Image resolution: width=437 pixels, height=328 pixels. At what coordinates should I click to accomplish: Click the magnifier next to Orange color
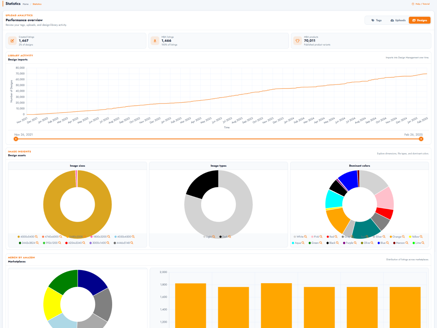[403, 237]
